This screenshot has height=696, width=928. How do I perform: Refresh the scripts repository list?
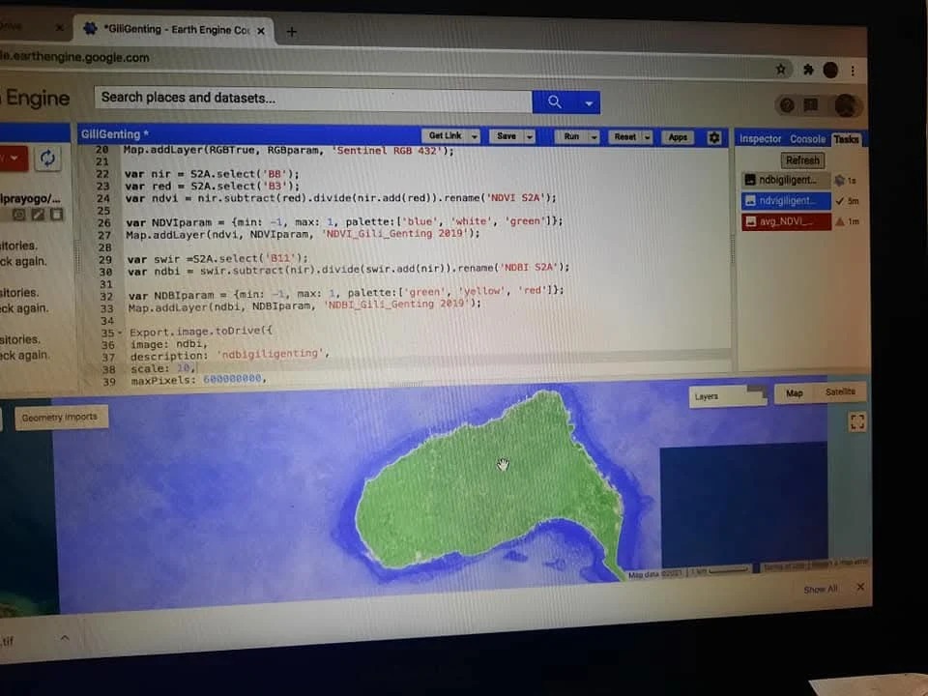pyautogui.click(x=47, y=159)
